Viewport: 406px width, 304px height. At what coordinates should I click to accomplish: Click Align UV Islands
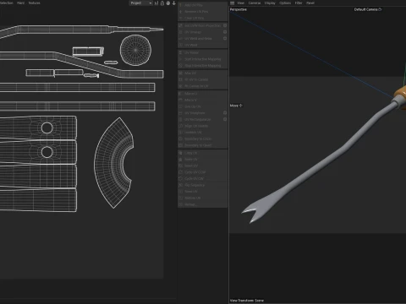tap(202, 126)
